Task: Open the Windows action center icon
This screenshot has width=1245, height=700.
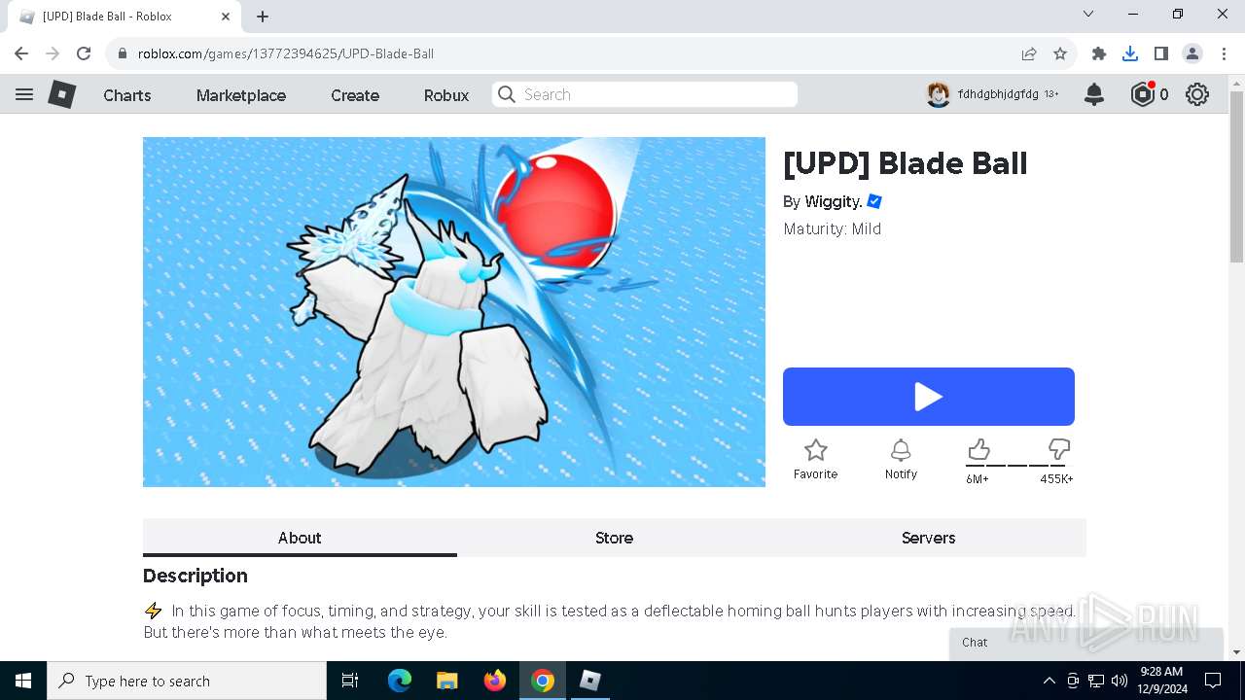Action: (x=1213, y=681)
